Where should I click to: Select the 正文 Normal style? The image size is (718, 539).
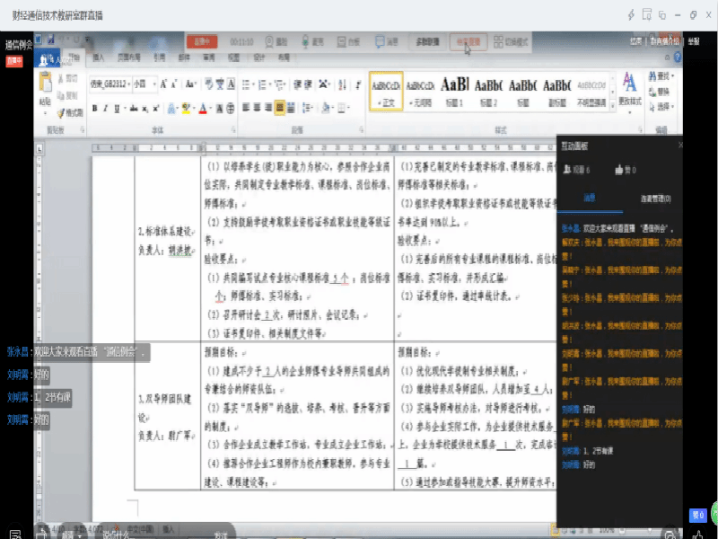pyautogui.click(x=386, y=92)
